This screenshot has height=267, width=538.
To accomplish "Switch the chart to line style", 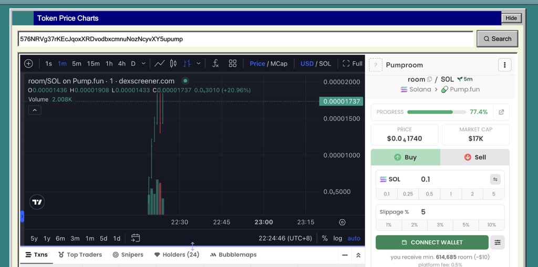I will (159, 63).
